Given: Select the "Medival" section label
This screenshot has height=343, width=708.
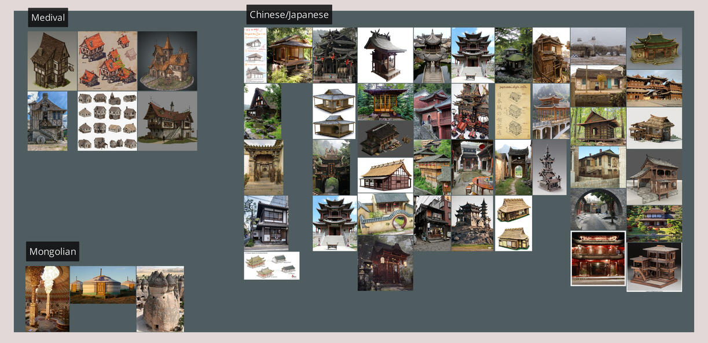Looking at the screenshot, I should (48, 18).
